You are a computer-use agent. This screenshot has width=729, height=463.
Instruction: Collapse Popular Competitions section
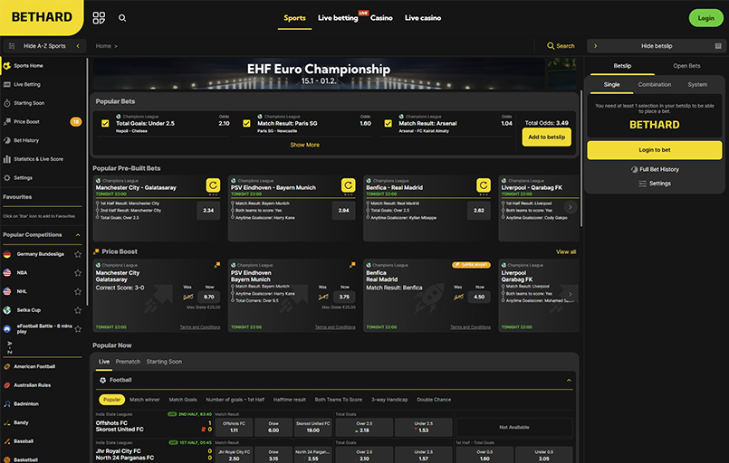click(78, 235)
